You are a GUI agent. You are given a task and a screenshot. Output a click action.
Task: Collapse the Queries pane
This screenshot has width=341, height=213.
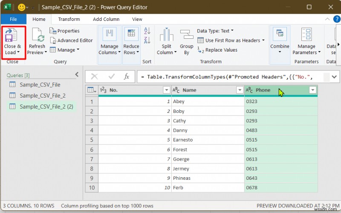(x=77, y=75)
